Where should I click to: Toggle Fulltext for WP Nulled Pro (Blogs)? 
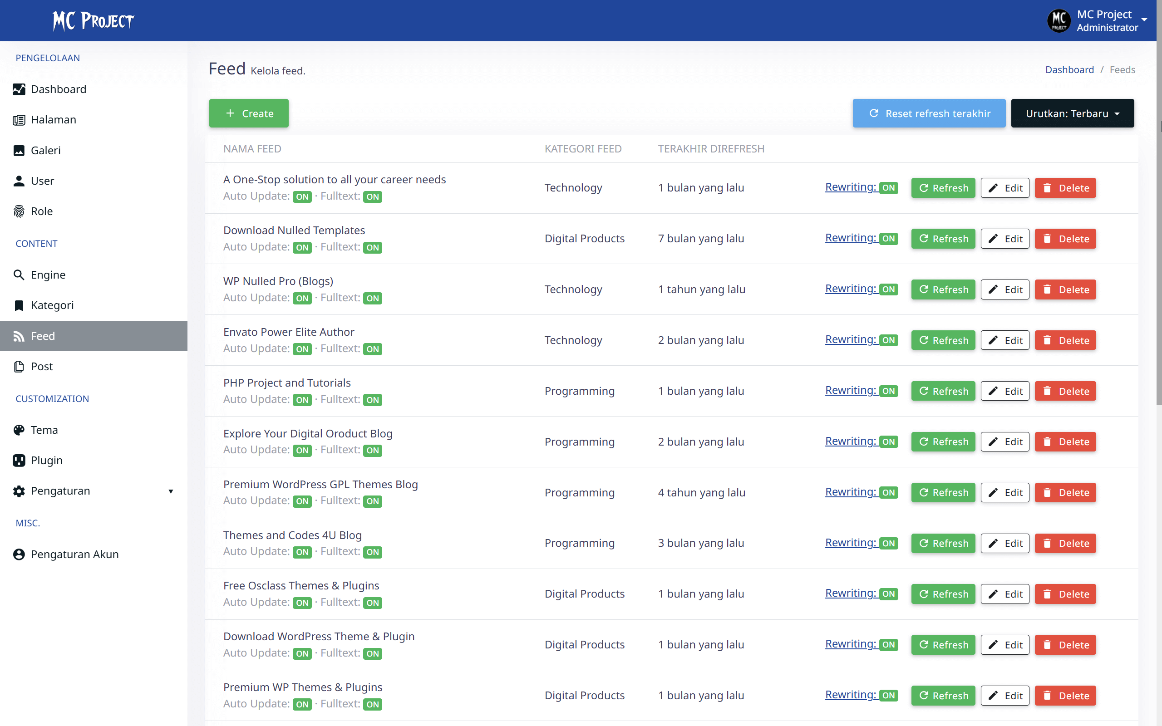pyautogui.click(x=373, y=298)
